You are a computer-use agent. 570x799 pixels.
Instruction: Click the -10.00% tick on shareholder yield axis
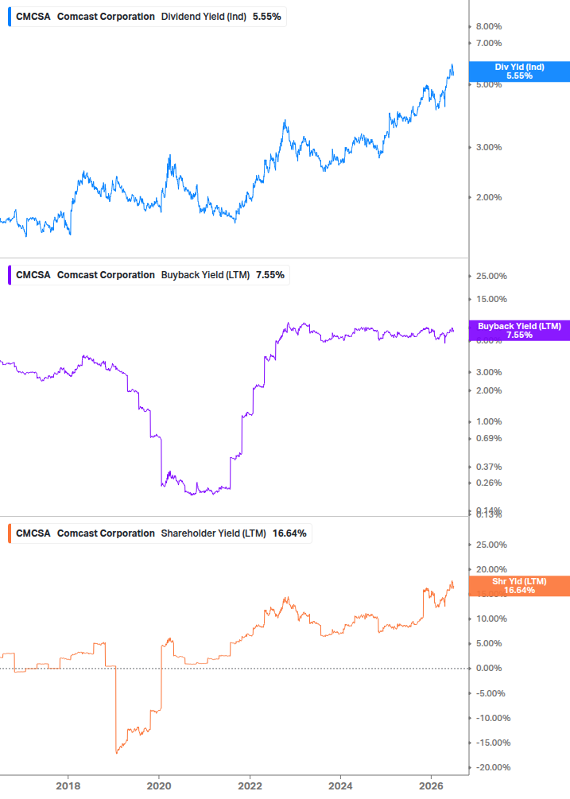pos(493,718)
